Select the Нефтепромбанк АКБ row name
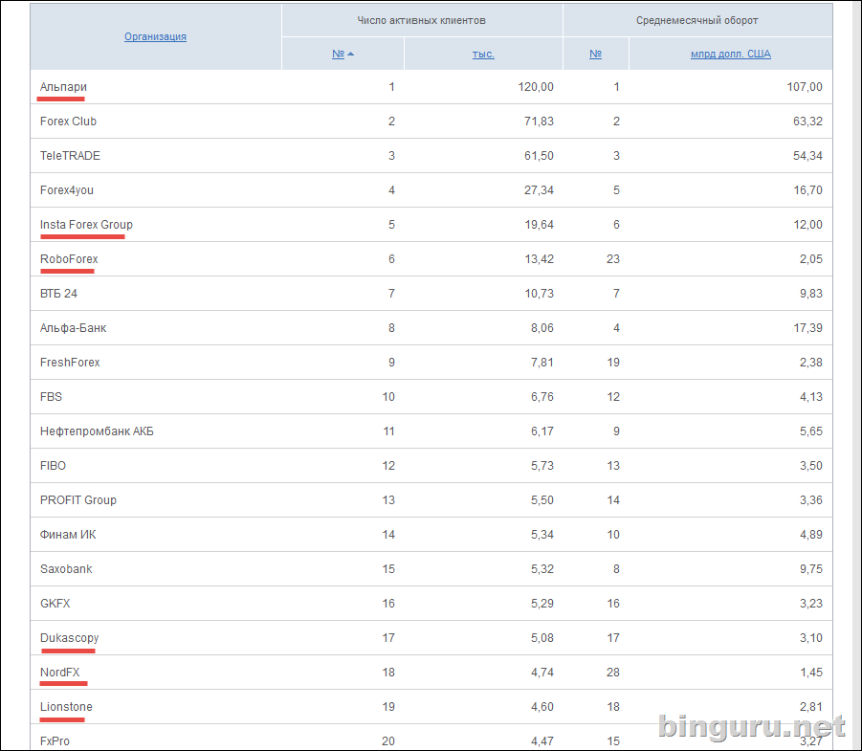Viewport: 862px width, 751px height. [97, 431]
